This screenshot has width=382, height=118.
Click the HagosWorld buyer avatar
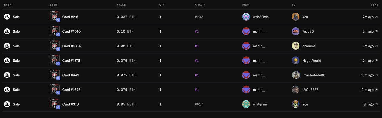pyautogui.click(x=296, y=61)
